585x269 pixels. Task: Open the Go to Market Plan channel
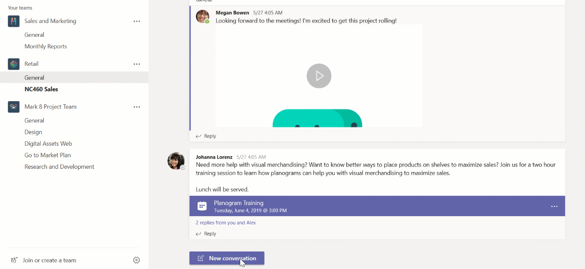point(48,155)
